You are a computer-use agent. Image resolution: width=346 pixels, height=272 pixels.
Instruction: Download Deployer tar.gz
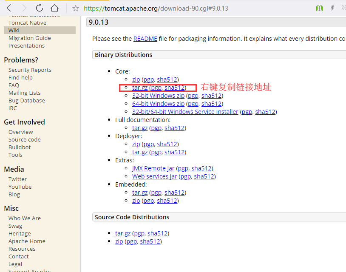(x=140, y=152)
